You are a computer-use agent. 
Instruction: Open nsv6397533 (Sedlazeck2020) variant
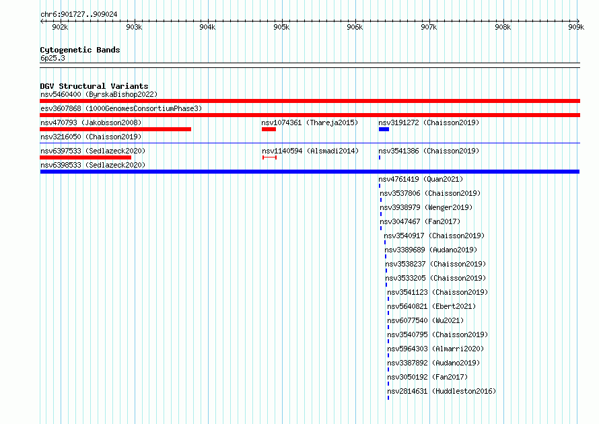pos(93,151)
